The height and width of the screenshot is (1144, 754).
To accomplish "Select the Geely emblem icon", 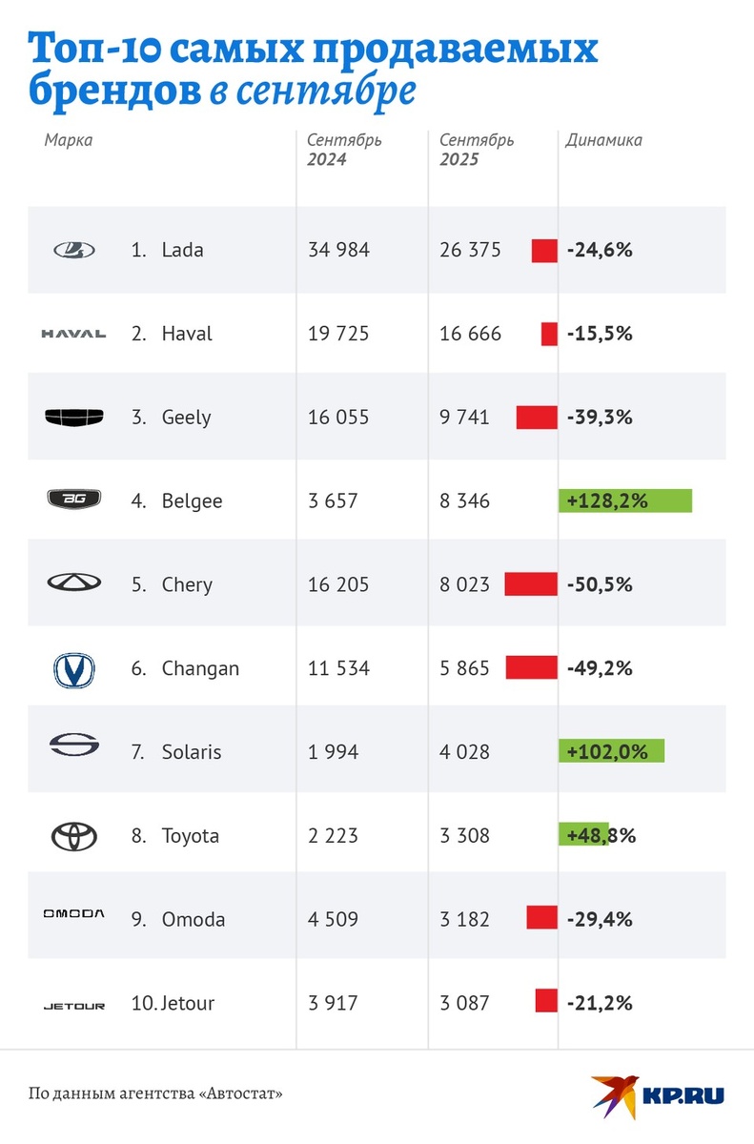I will click(x=73, y=417).
